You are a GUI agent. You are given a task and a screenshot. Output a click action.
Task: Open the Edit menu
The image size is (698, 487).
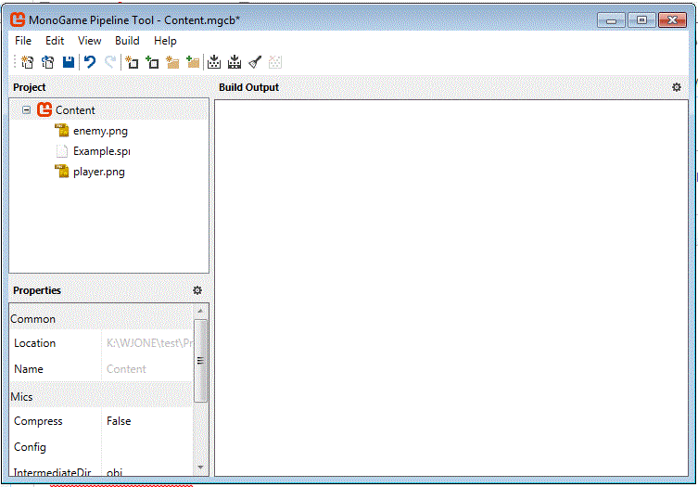click(x=55, y=41)
